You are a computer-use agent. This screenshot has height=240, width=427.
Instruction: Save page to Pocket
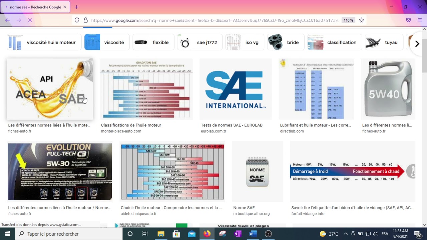click(x=408, y=20)
